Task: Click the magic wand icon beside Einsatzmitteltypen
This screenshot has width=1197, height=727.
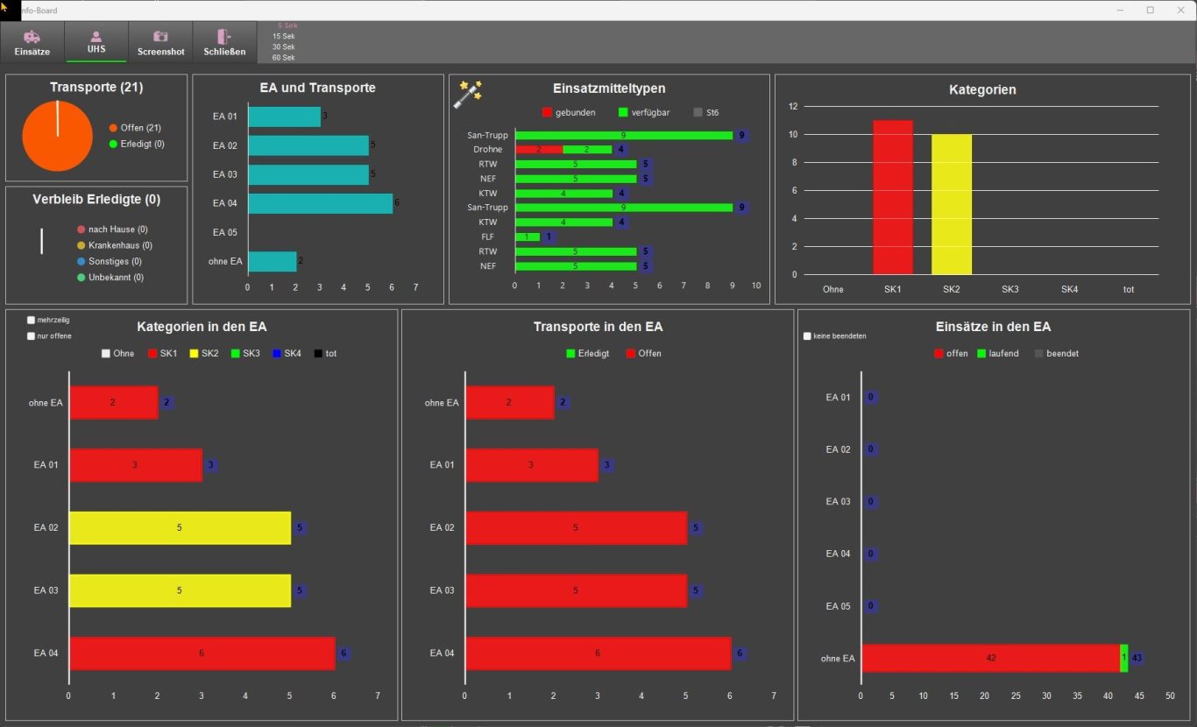Action: point(468,94)
